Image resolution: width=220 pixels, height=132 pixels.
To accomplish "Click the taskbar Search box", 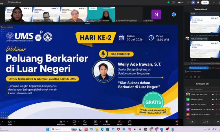I will (x=64, y=129).
